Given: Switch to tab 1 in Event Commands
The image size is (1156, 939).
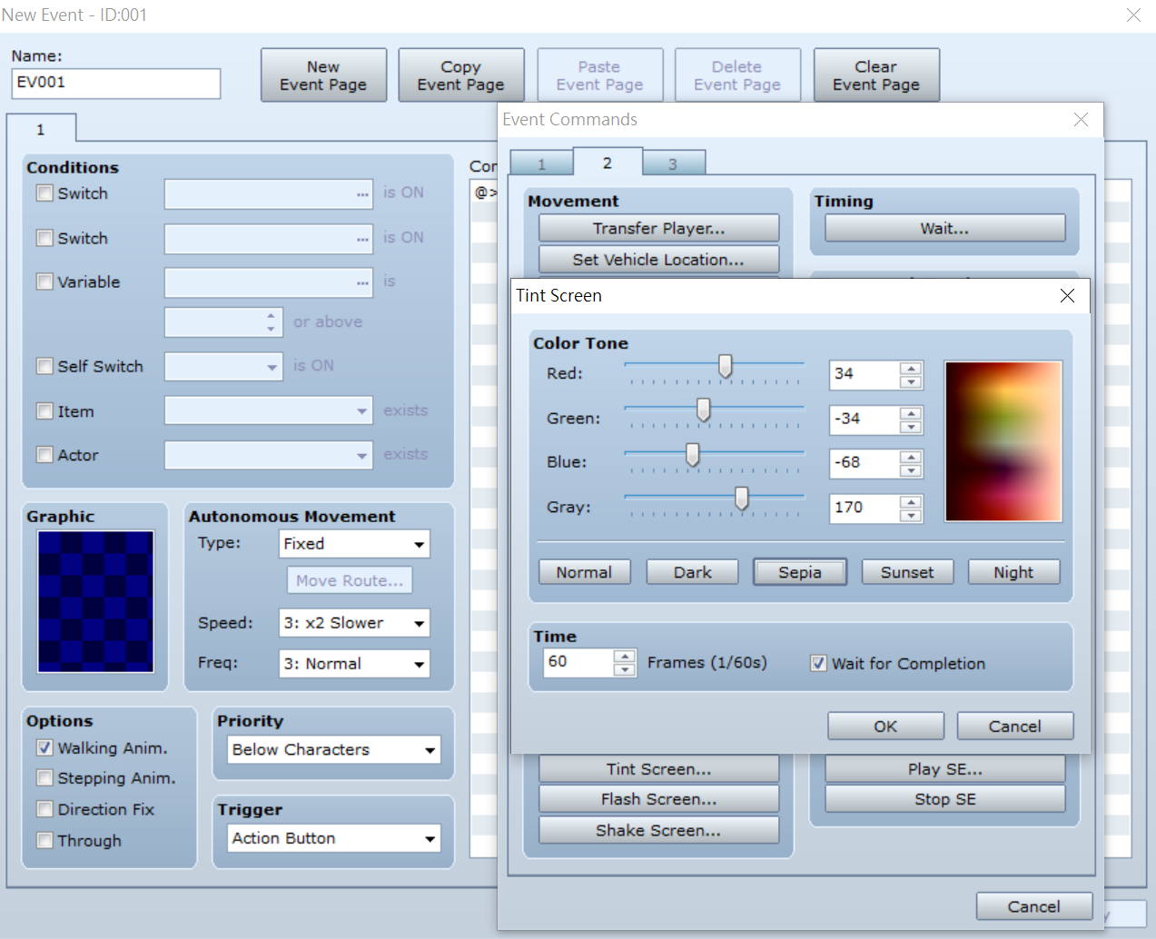Looking at the screenshot, I should pos(542,163).
